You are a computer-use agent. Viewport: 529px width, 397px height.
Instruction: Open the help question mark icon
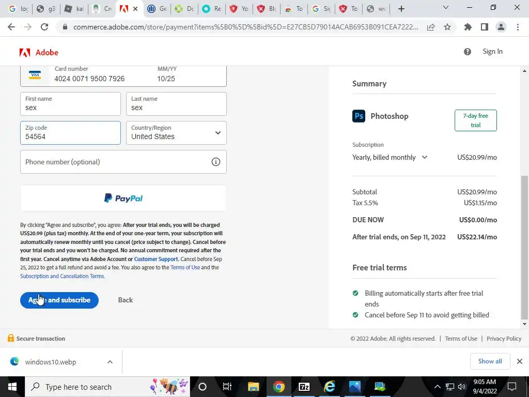tap(467, 52)
